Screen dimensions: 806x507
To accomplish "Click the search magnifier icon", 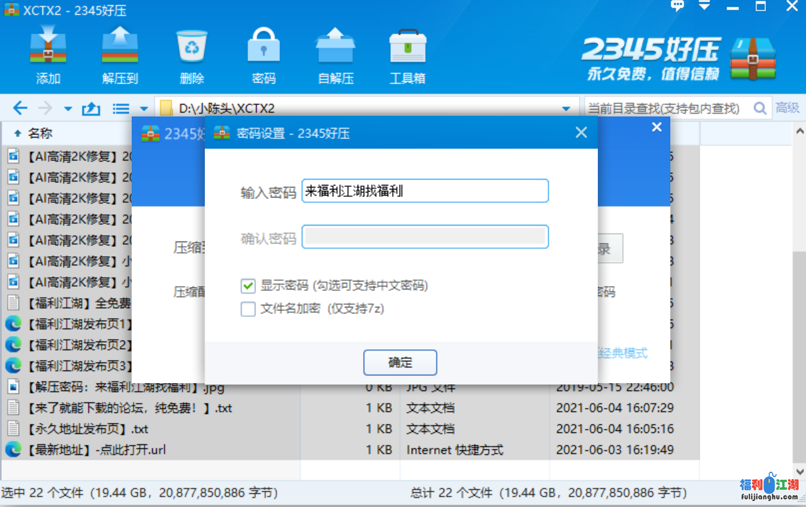I will (759, 108).
